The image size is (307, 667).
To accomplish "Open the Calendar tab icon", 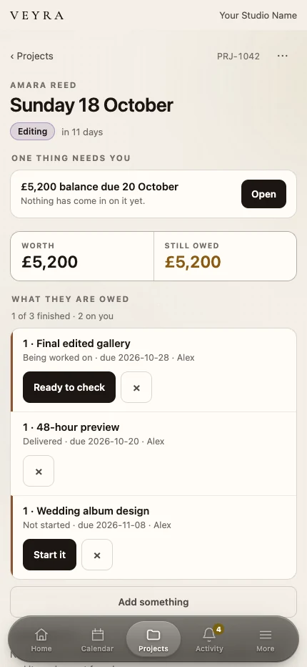I will 98,635.
